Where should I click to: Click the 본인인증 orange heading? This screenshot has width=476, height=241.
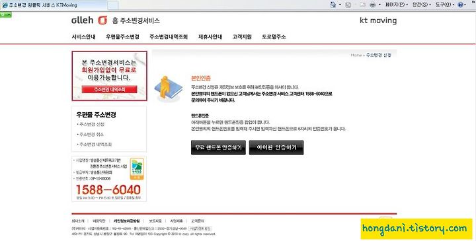tap(201, 78)
